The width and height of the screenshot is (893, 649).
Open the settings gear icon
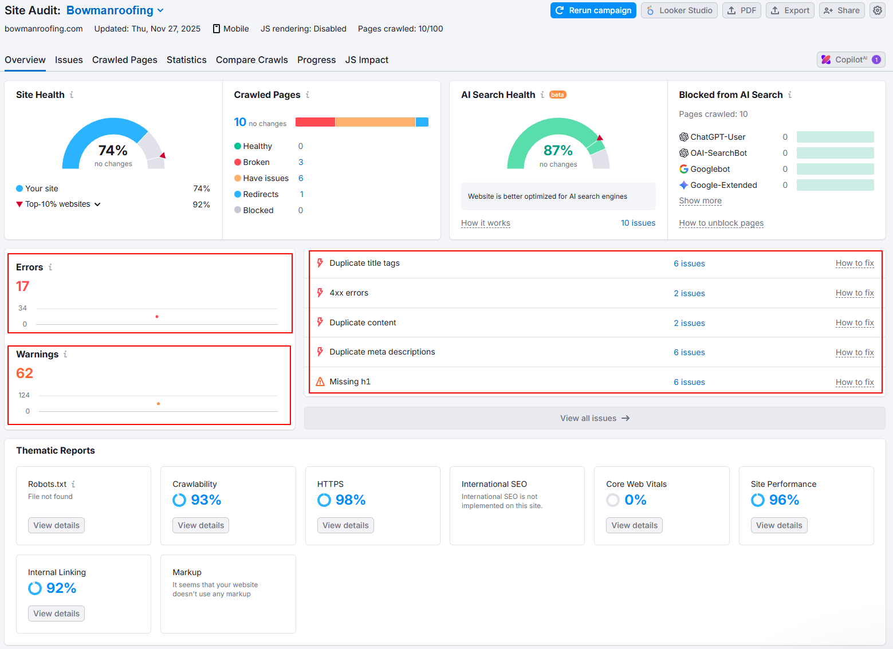pyautogui.click(x=878, y=10)
